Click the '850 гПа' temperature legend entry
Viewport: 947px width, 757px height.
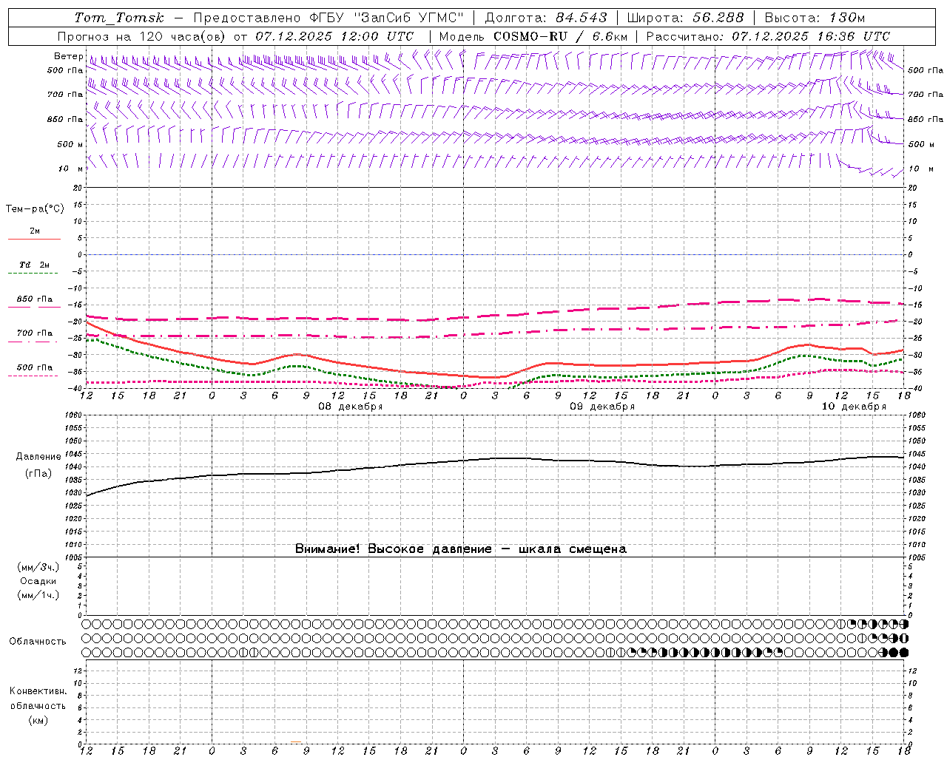tap(35, 299)
